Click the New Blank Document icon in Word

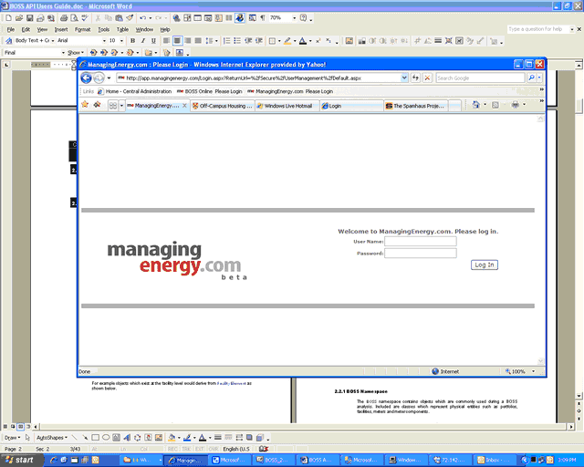click(x=8, y=18)
